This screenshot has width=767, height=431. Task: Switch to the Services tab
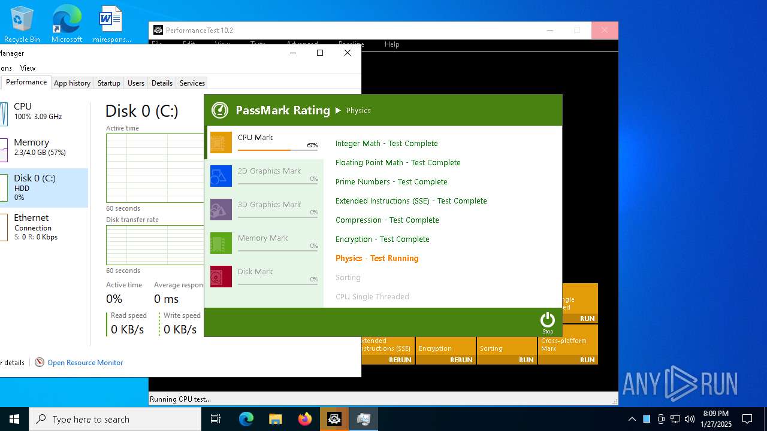pos(192,83)
